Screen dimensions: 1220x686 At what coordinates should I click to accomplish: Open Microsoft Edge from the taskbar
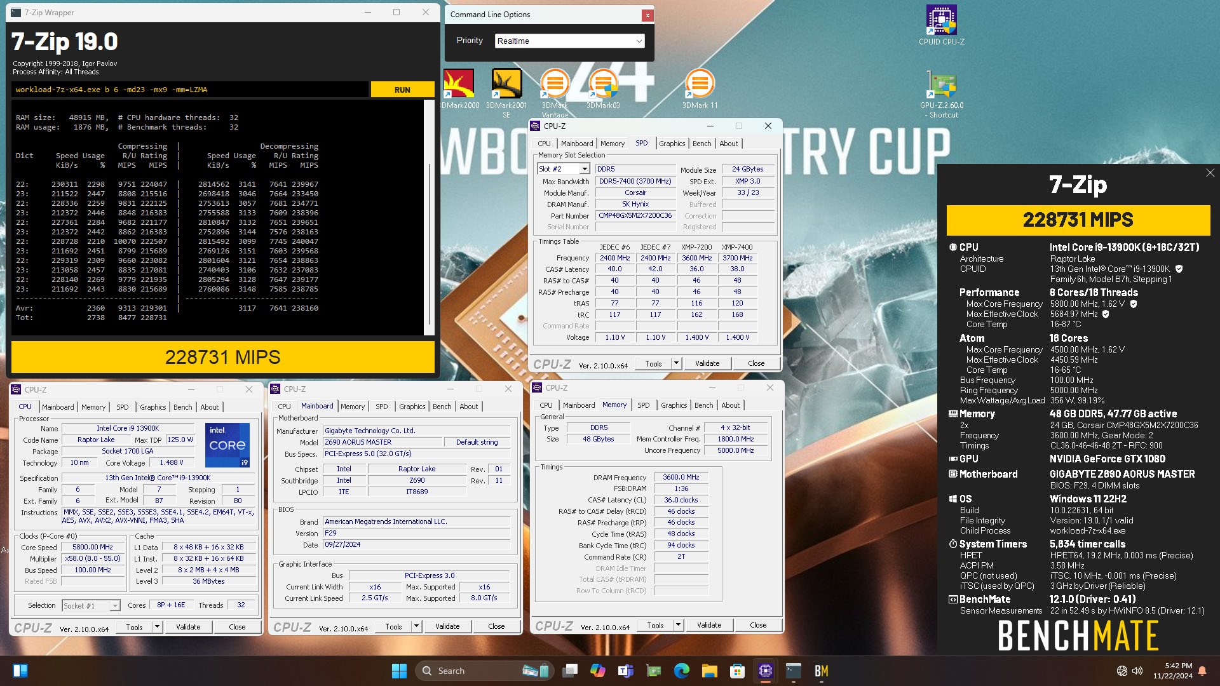click(682, 671)
